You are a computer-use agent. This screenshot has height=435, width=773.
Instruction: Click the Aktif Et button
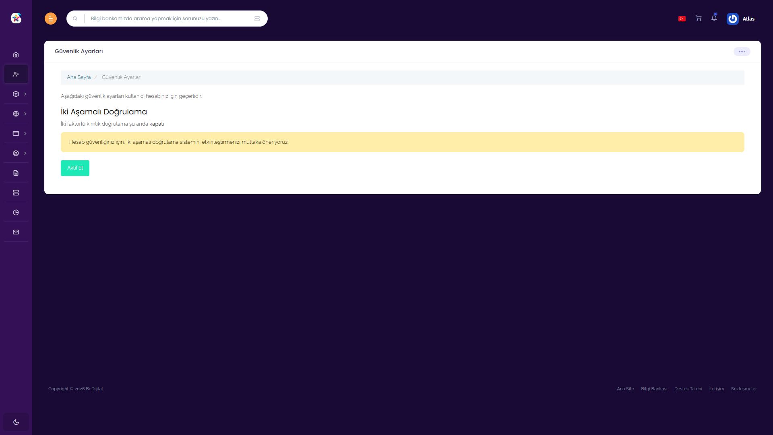[x=75, y=168]
